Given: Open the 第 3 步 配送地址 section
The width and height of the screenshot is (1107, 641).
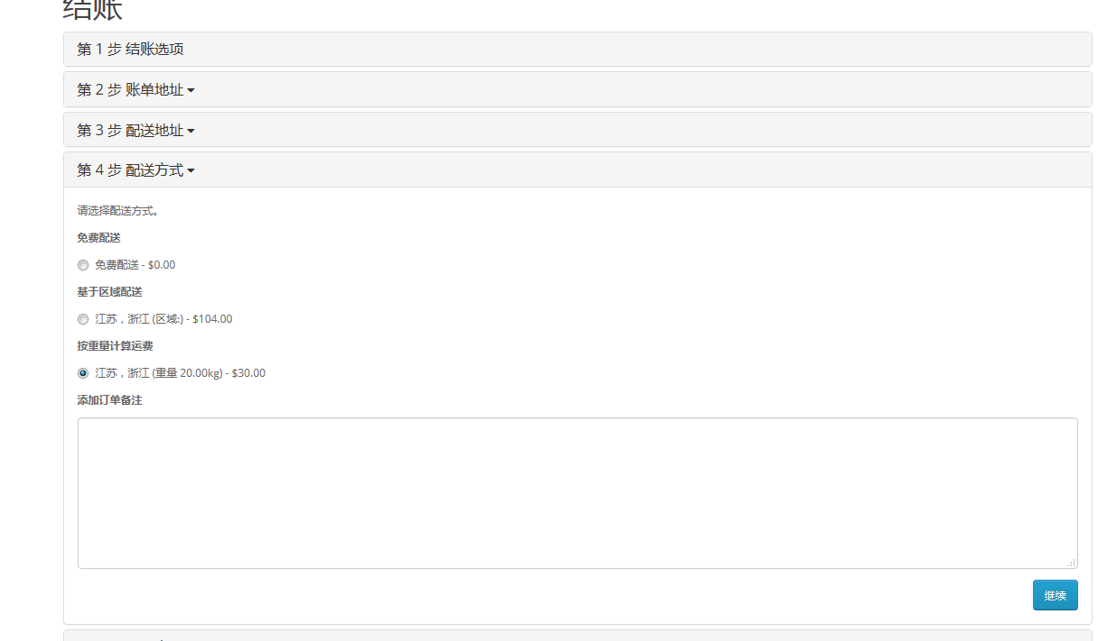Looking at the screenshot, I should [x=135, y=131].
